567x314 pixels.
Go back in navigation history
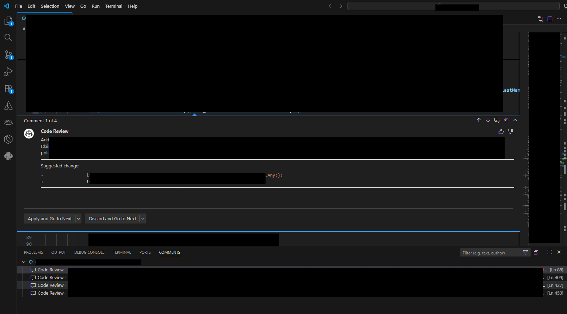coord(331,6)
